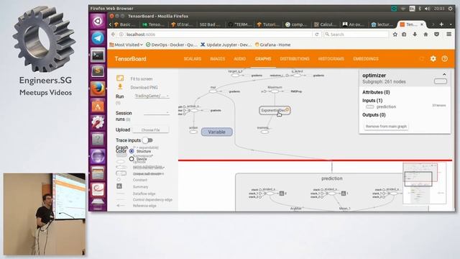Open the list all tabs dropdown

451,24
